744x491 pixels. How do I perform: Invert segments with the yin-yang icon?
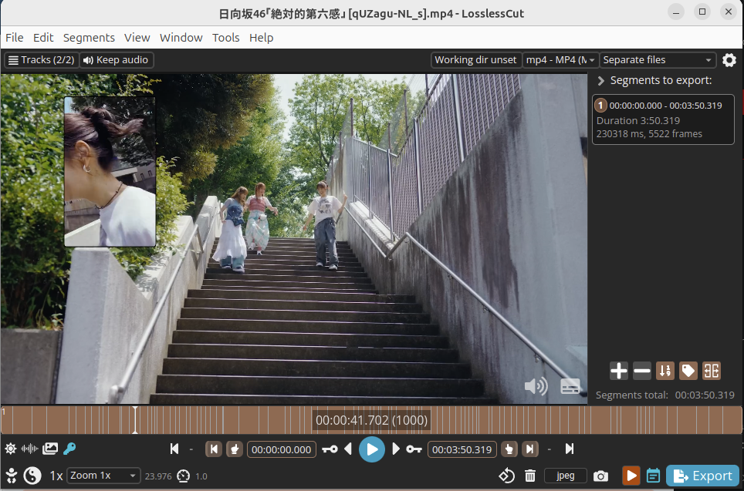pyautogui.click(x=32, y=476)
